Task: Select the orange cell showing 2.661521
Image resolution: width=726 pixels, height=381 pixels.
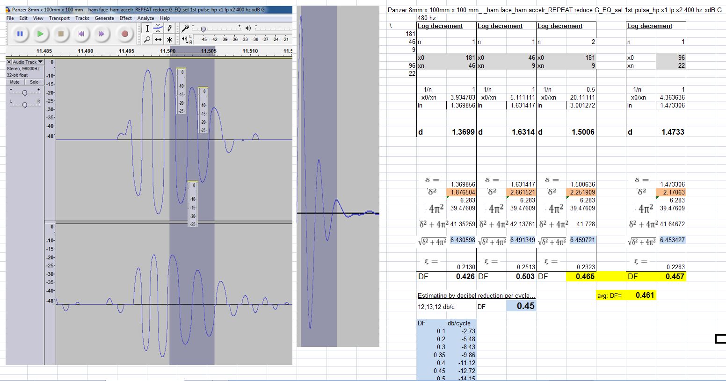Action: pos(521,192)
